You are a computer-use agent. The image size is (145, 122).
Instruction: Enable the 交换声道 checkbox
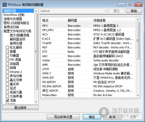click(7, 96)
